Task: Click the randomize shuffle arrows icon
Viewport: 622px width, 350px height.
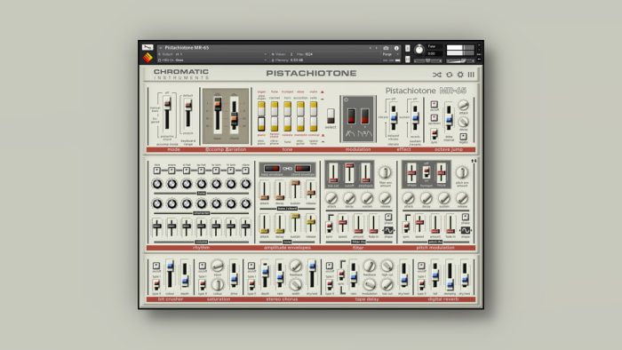Action: pyautogui.click(x=437, y=75)
